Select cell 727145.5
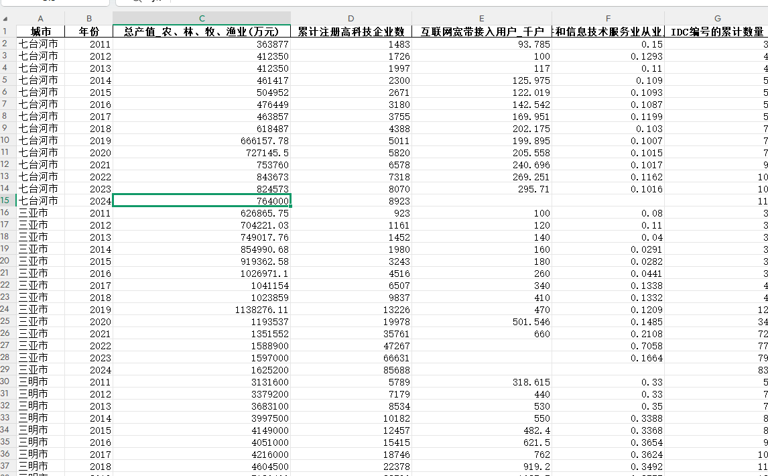 coord(201,152)
